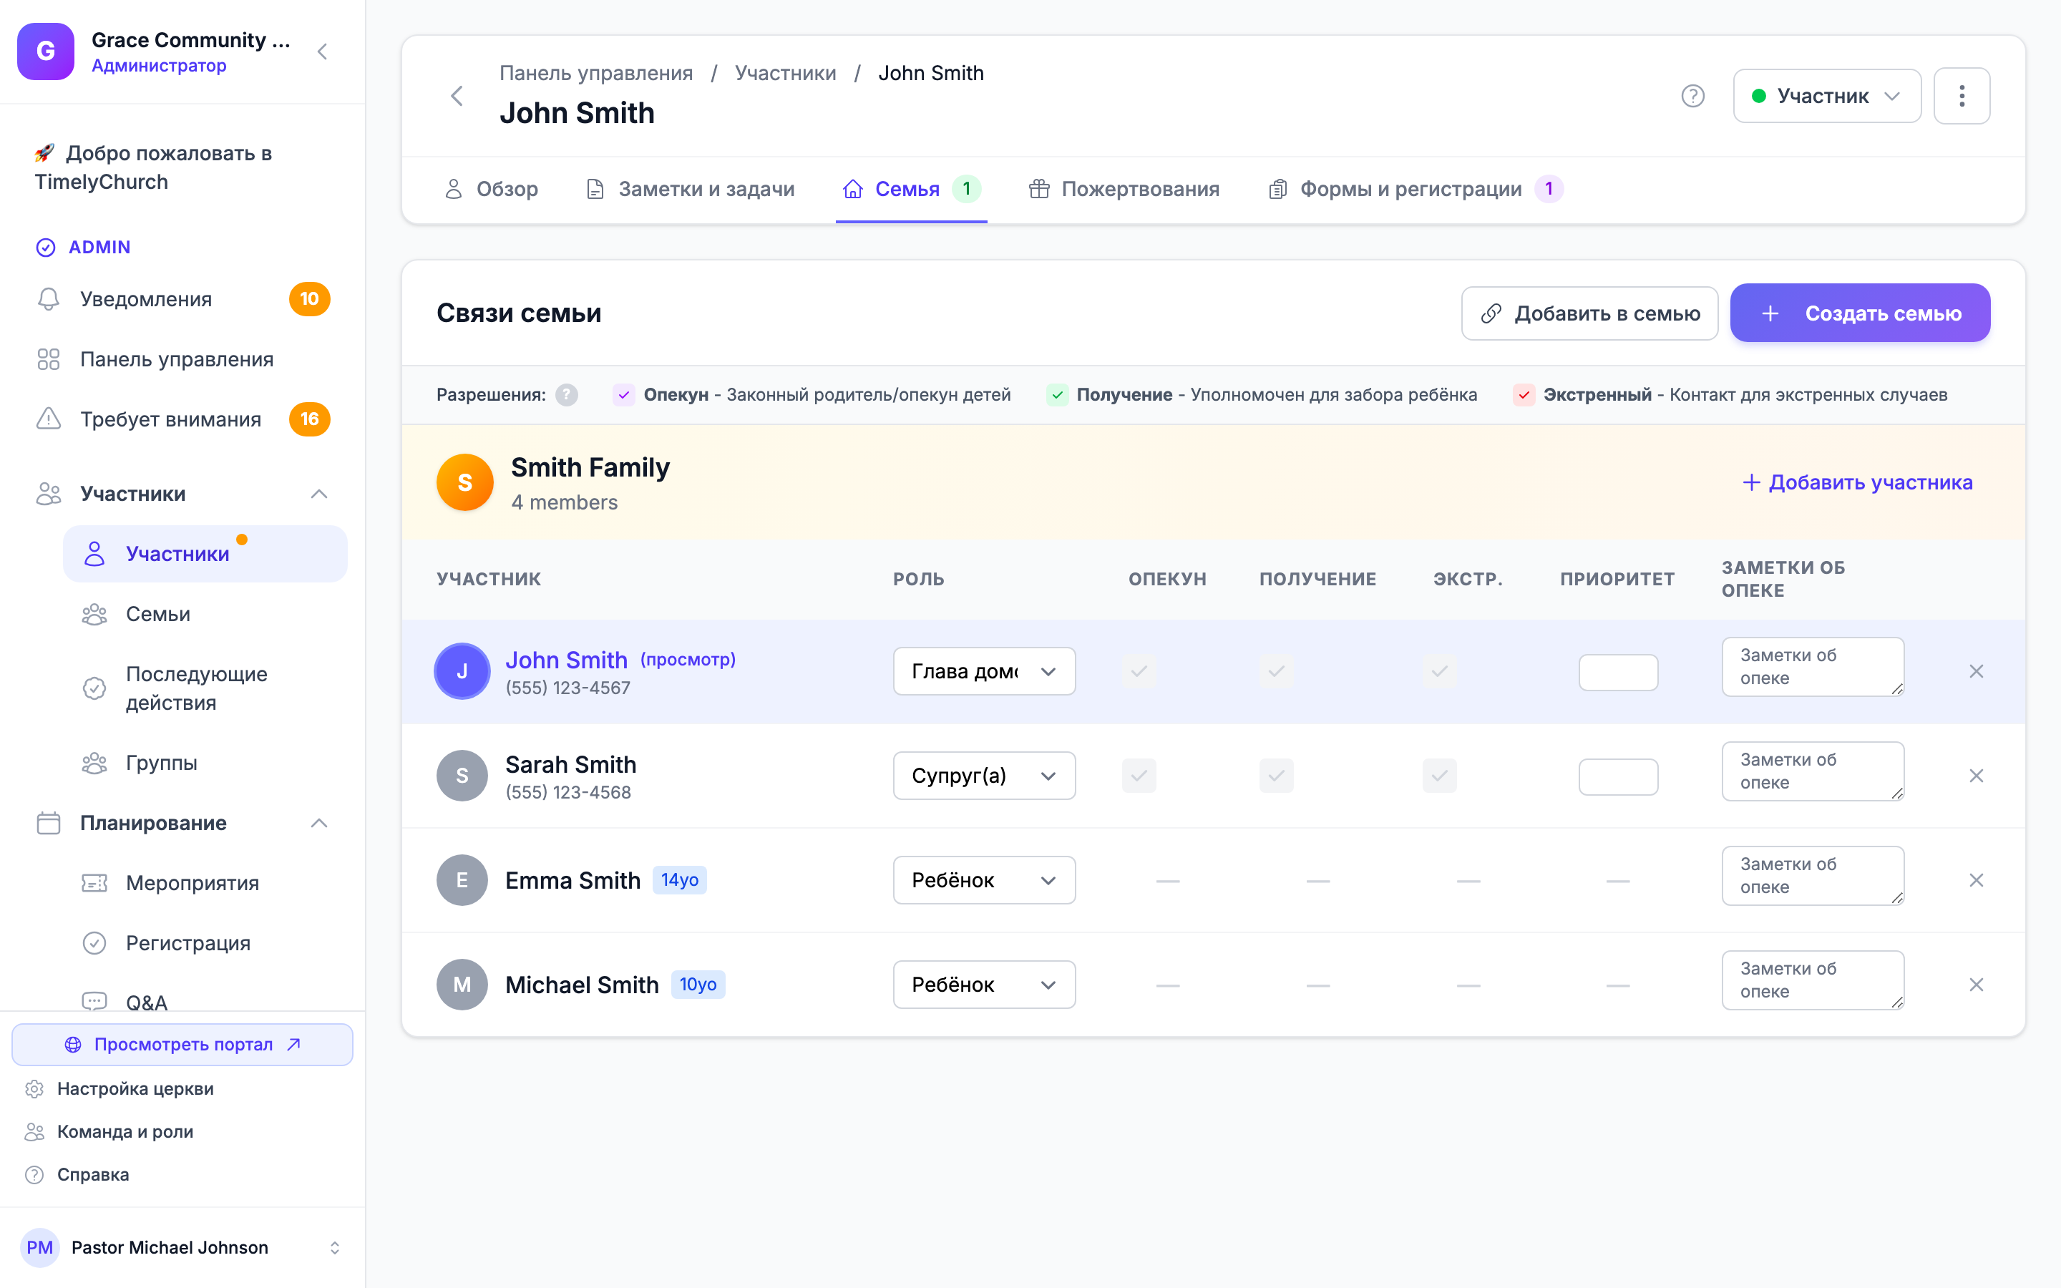Open Sarah Smith's Супруг(а) role dropdown
Image resolution: width=2061 pixels, height=1288 pixels.
pyautogui.click(x=984, y=775)
